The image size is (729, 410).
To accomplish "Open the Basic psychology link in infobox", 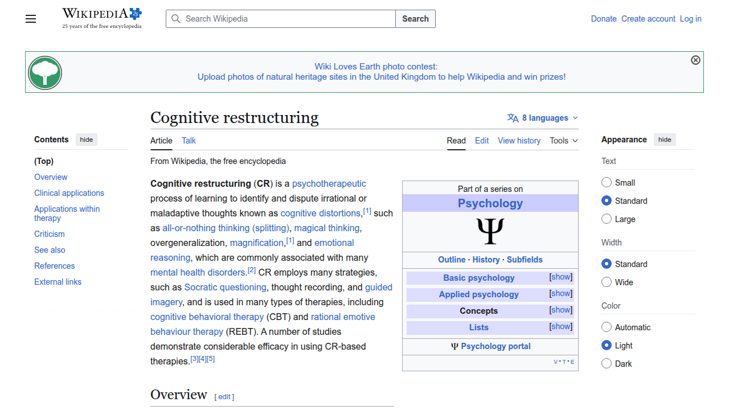I will tap(479, 278).
